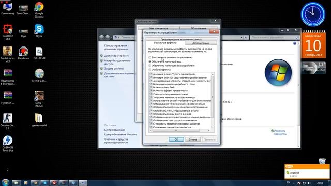331x186 pixels.
Task: Click the effects list vertical scrollbar
Action: (213, 97)
